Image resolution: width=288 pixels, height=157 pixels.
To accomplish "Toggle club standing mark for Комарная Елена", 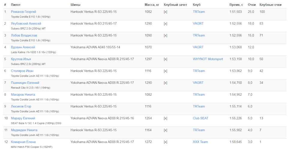I will click(x=165, y=142).
